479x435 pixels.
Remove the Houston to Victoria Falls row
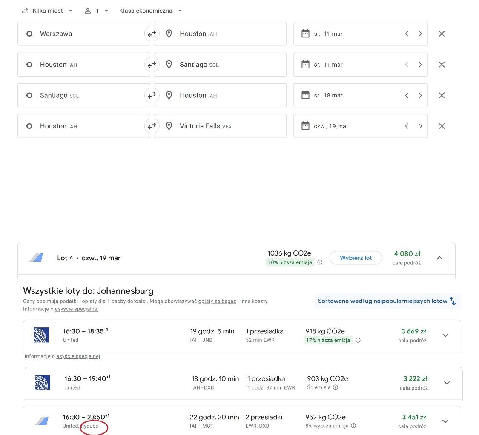point(442,126)
